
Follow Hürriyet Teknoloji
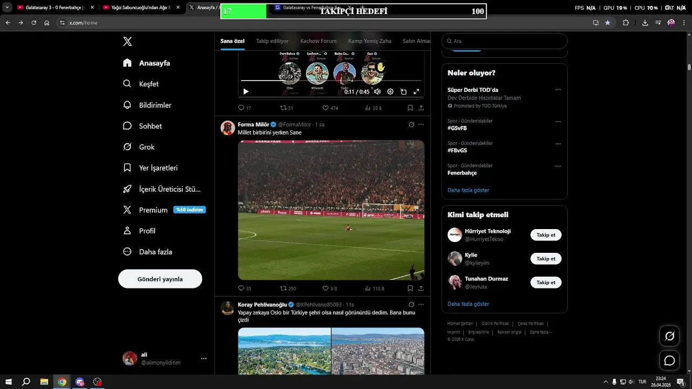546,235
